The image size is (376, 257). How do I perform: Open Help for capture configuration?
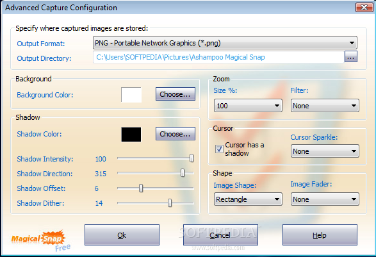click(320, 235)
